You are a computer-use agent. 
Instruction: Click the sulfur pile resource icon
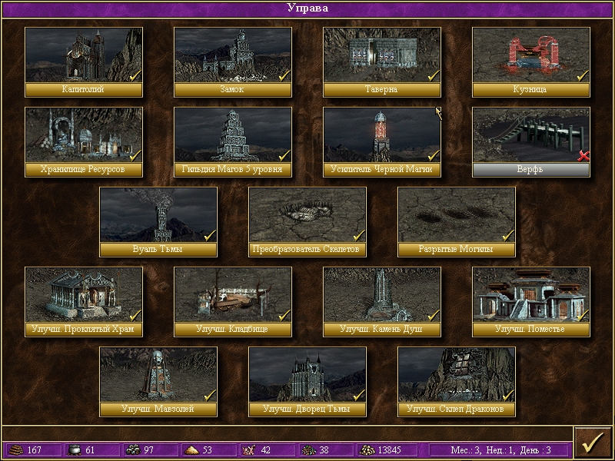[x=191, y=449]
